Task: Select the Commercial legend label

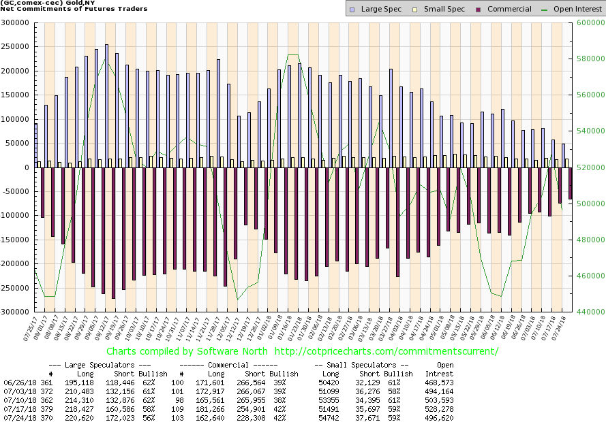Action: (493, 9)
